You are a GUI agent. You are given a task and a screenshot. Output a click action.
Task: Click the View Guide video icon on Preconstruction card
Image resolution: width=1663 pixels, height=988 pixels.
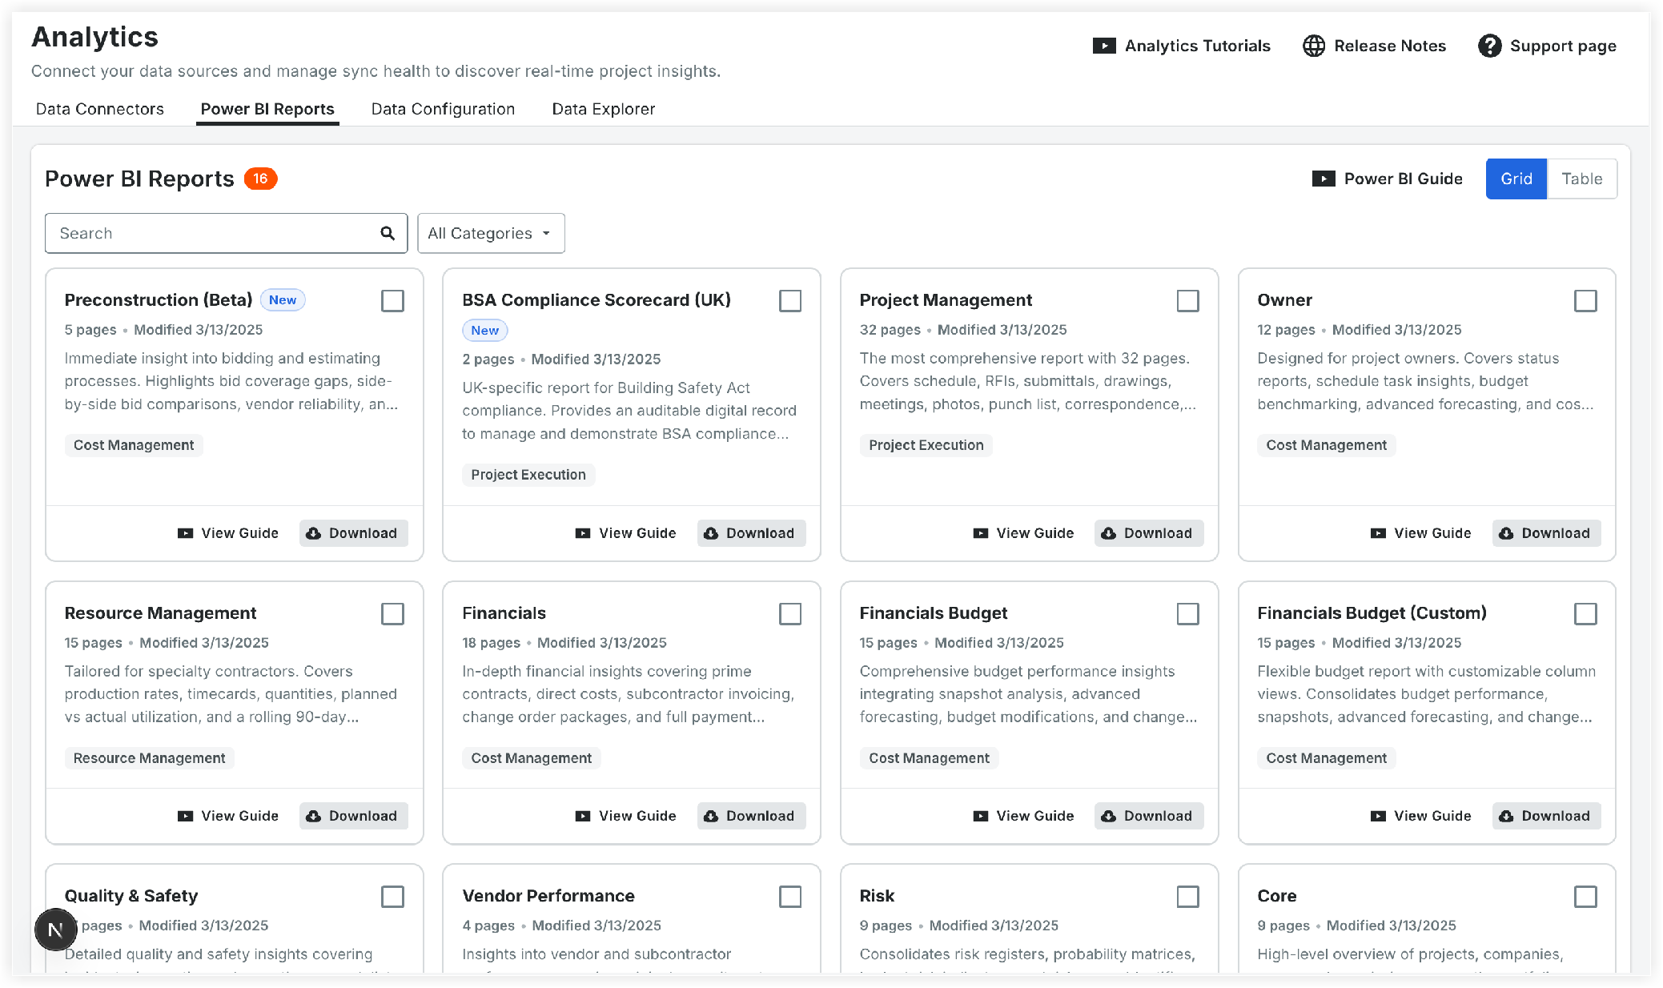[x=185, y=533]
